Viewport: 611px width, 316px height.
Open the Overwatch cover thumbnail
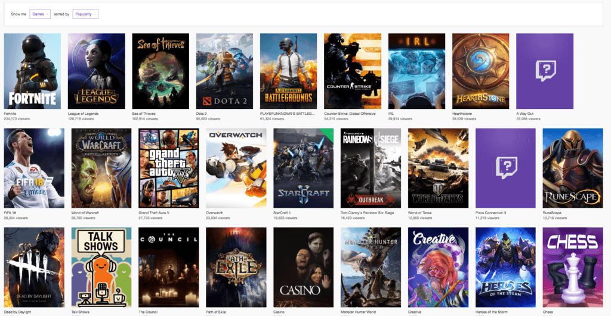(x=236, y=168)
